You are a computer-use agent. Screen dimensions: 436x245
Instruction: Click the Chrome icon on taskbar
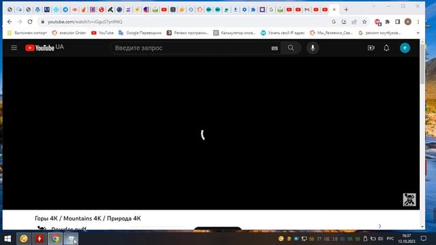55,239
